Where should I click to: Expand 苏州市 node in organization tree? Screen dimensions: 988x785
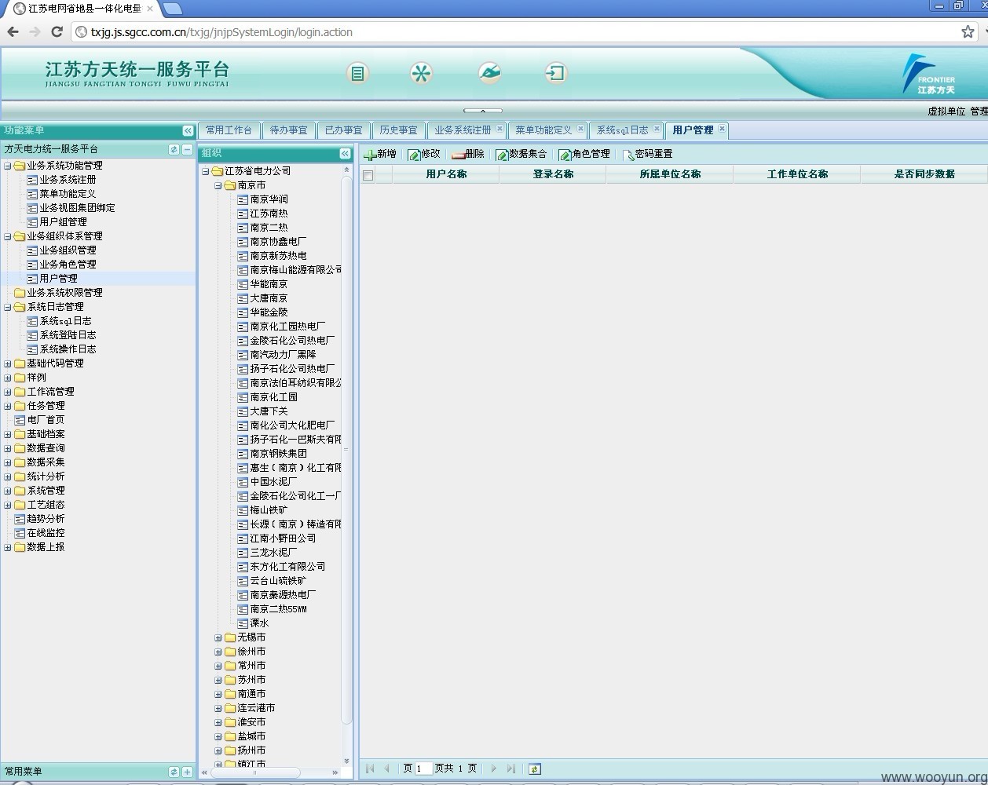click(218, 680)
